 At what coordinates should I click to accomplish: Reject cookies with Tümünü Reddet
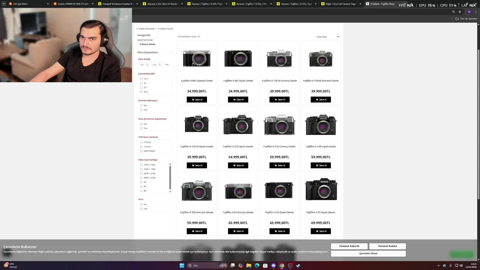pos(387,246)
